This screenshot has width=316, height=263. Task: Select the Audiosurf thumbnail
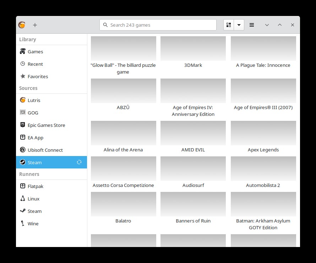point(193,168)
